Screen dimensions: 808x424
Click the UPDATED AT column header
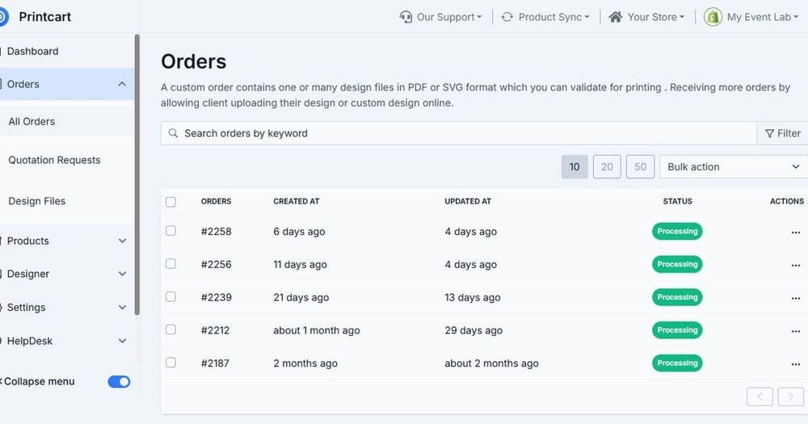(x=468, y=201)
